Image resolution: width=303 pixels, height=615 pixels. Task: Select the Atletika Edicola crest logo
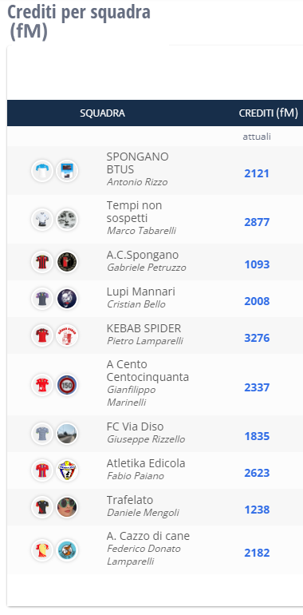click(x=67, y=470)
